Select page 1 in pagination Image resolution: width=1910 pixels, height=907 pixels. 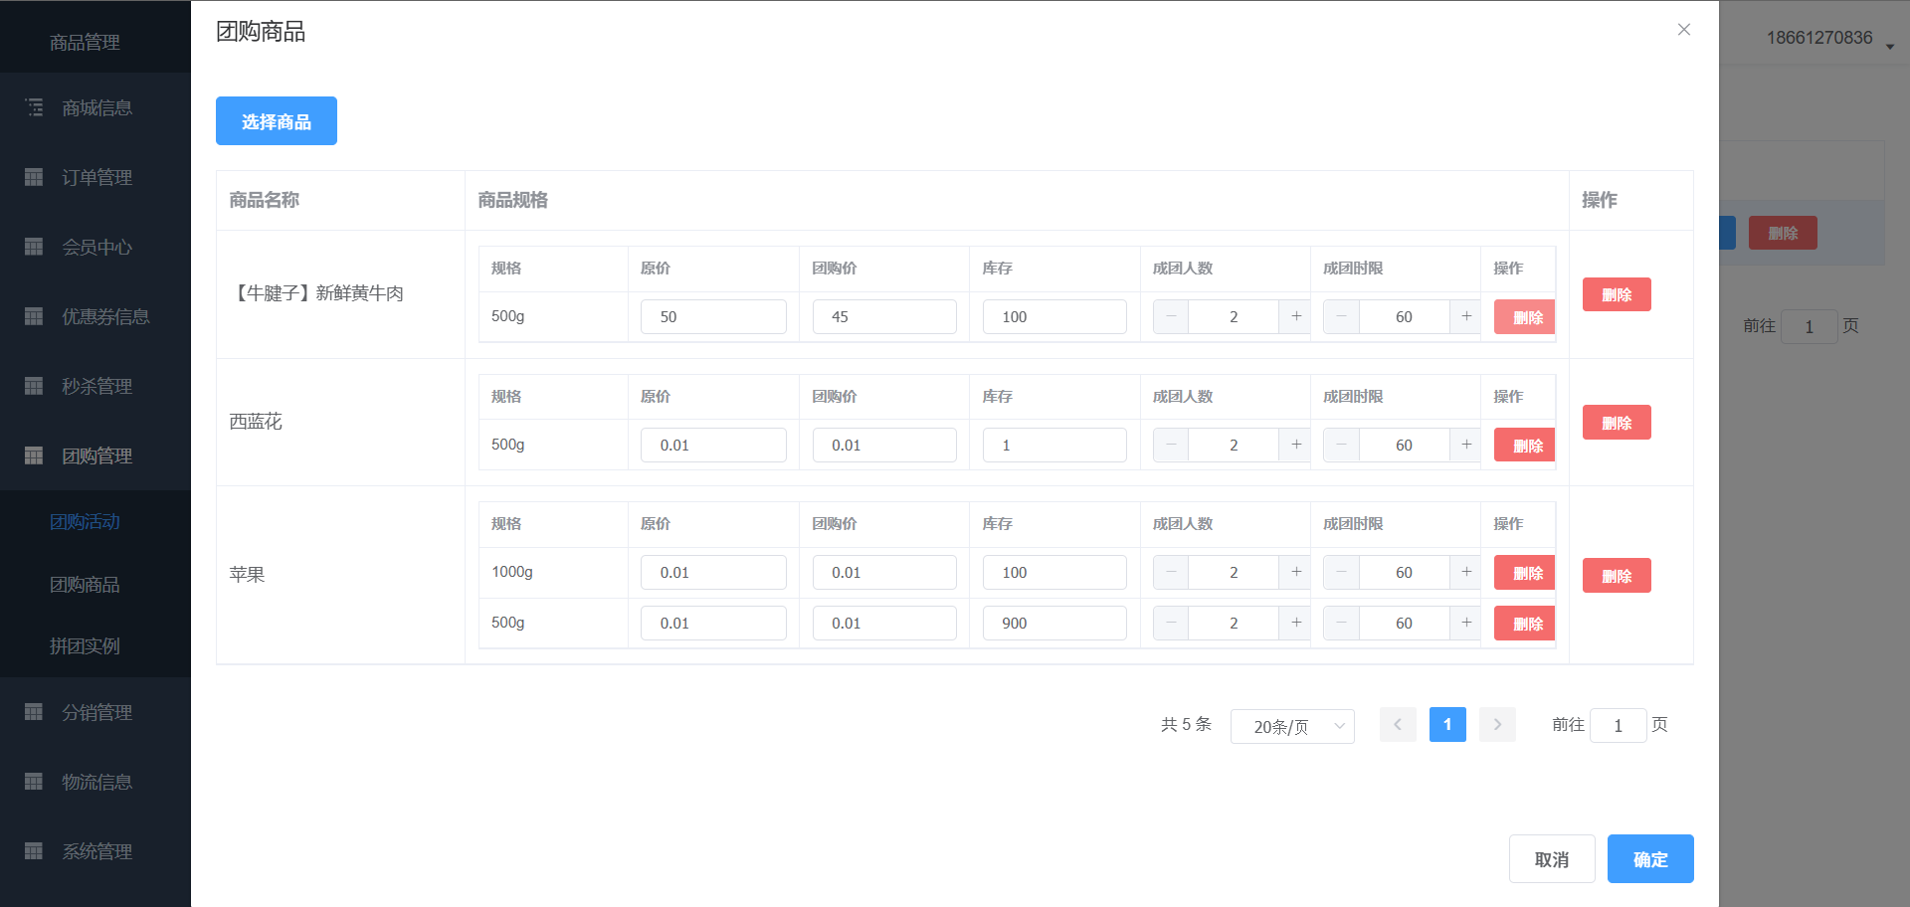1447,725
